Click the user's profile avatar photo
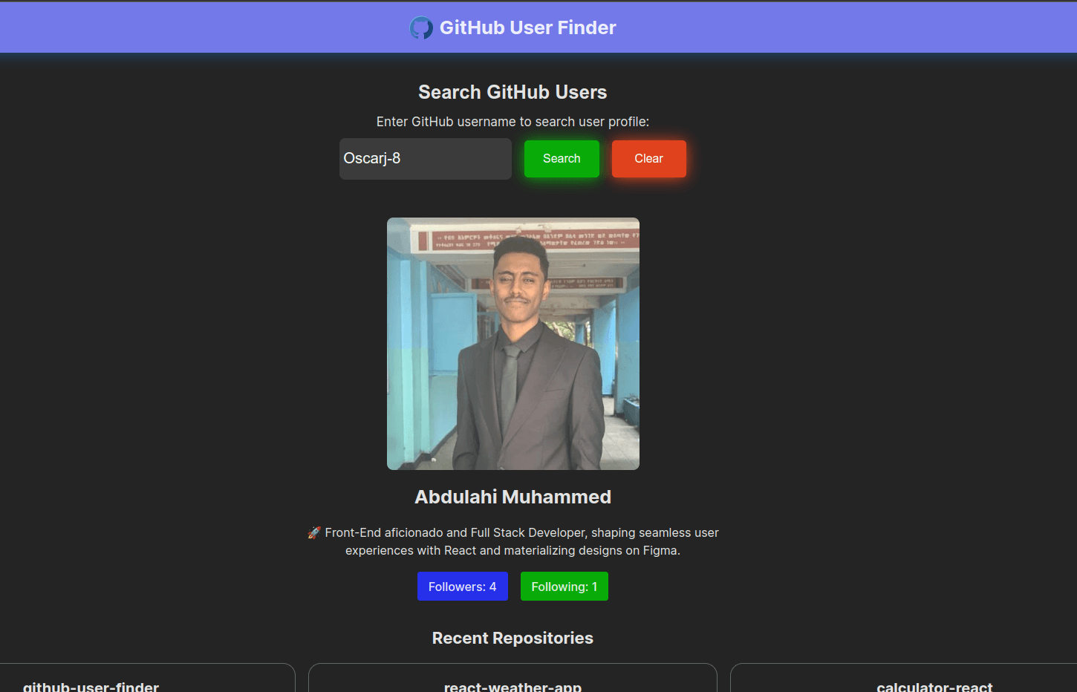1077x692 pixels. pos(513,343)
